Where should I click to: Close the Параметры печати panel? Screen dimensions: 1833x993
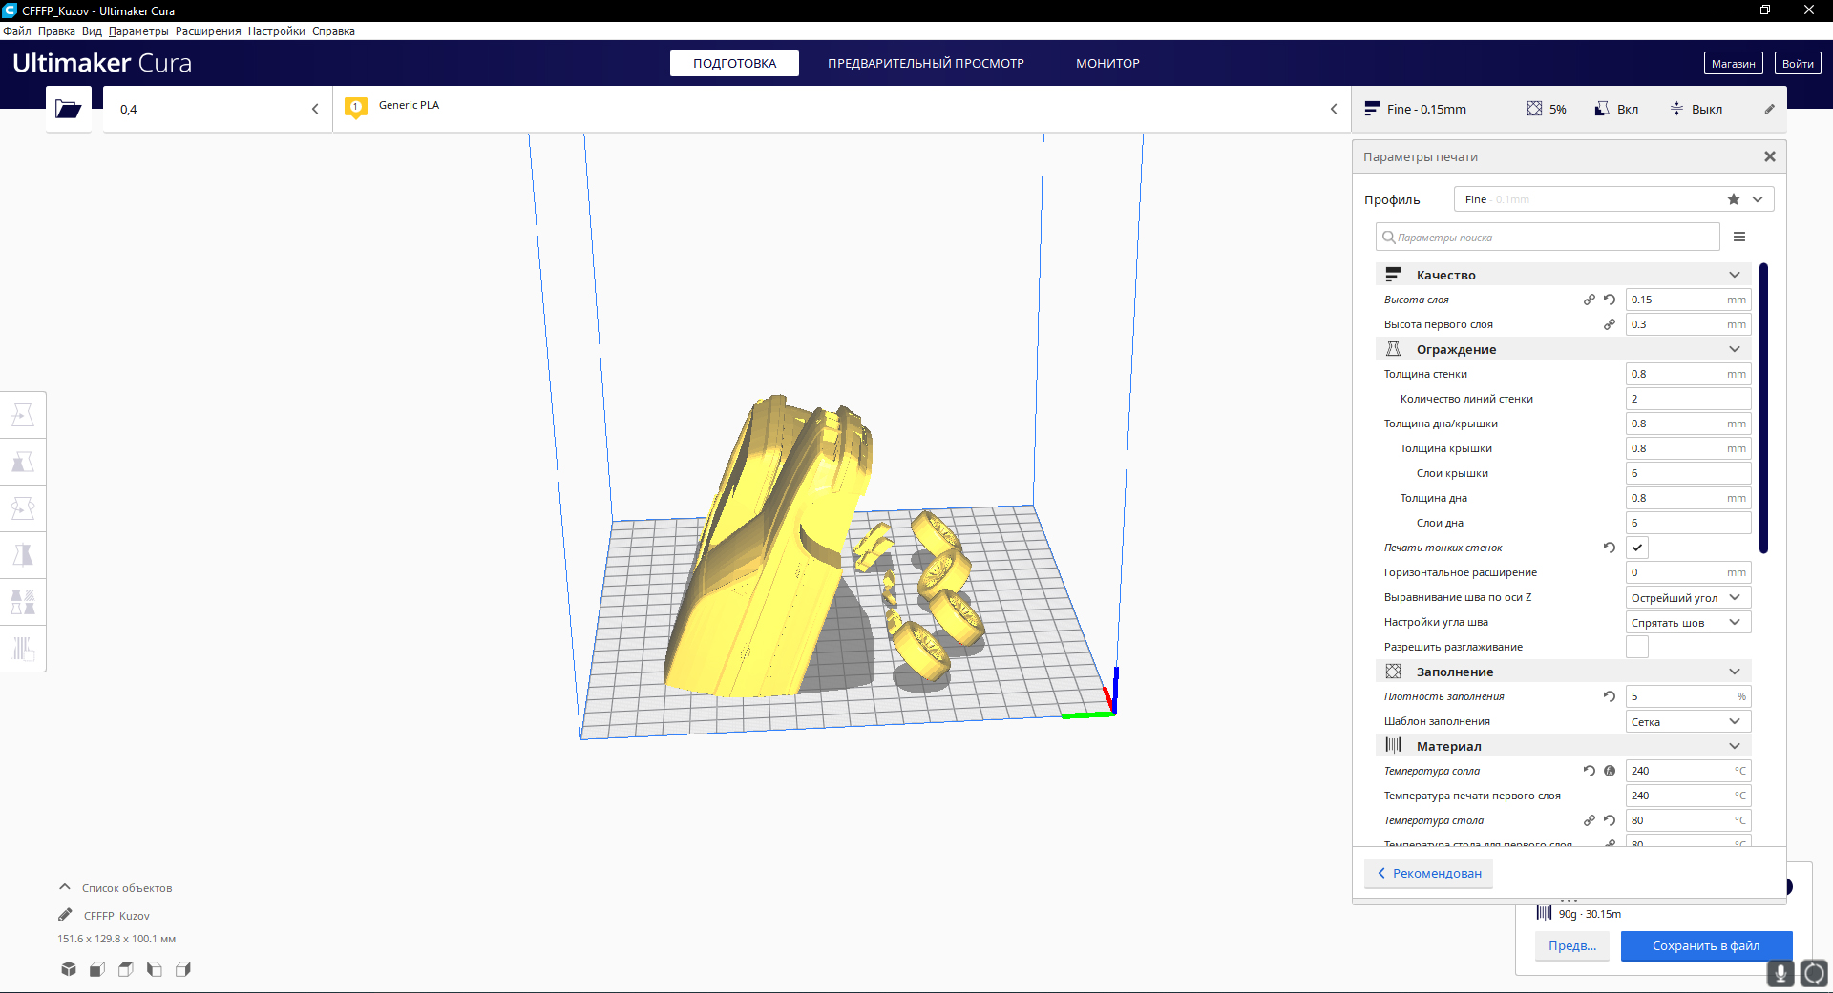[1770, 156]
